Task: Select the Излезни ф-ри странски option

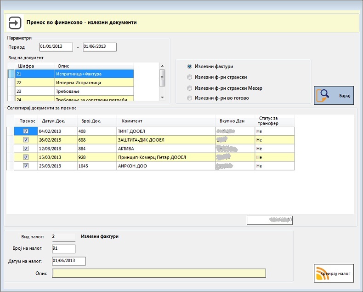Action: 189,77
